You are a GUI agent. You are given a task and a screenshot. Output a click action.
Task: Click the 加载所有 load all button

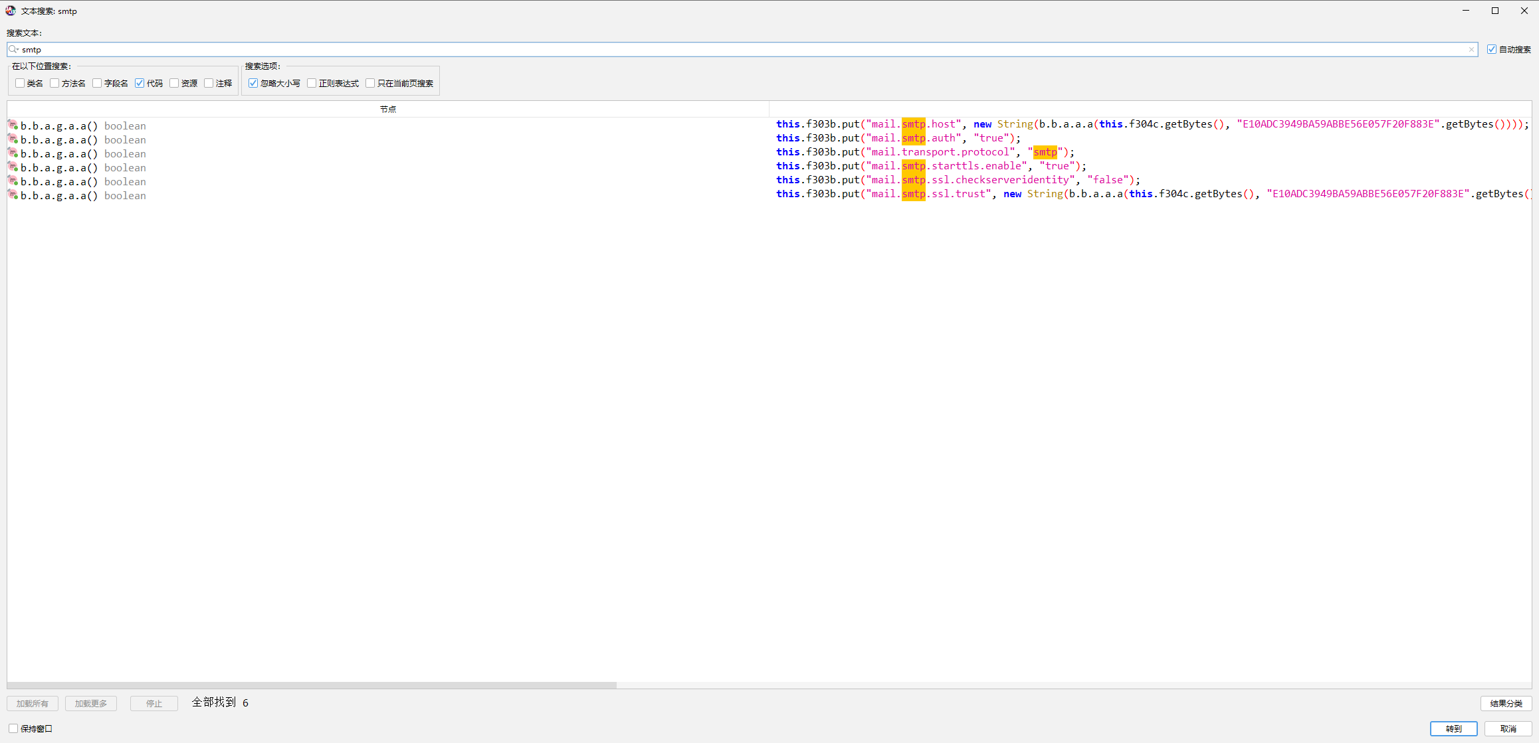pyautogui.click(x=33, y=703)
